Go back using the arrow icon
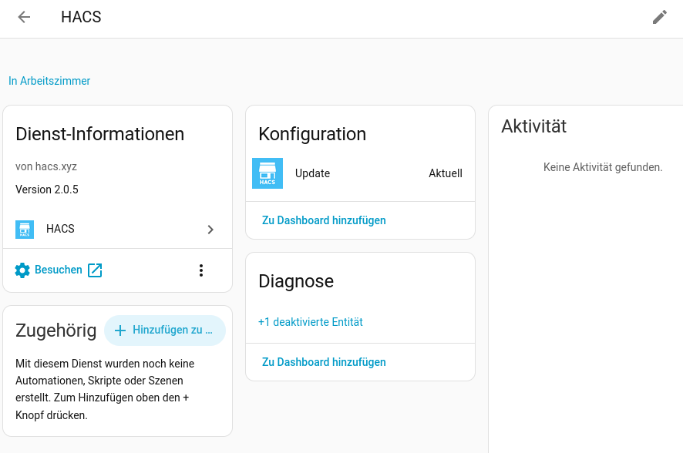 click(x=24, y=17)
